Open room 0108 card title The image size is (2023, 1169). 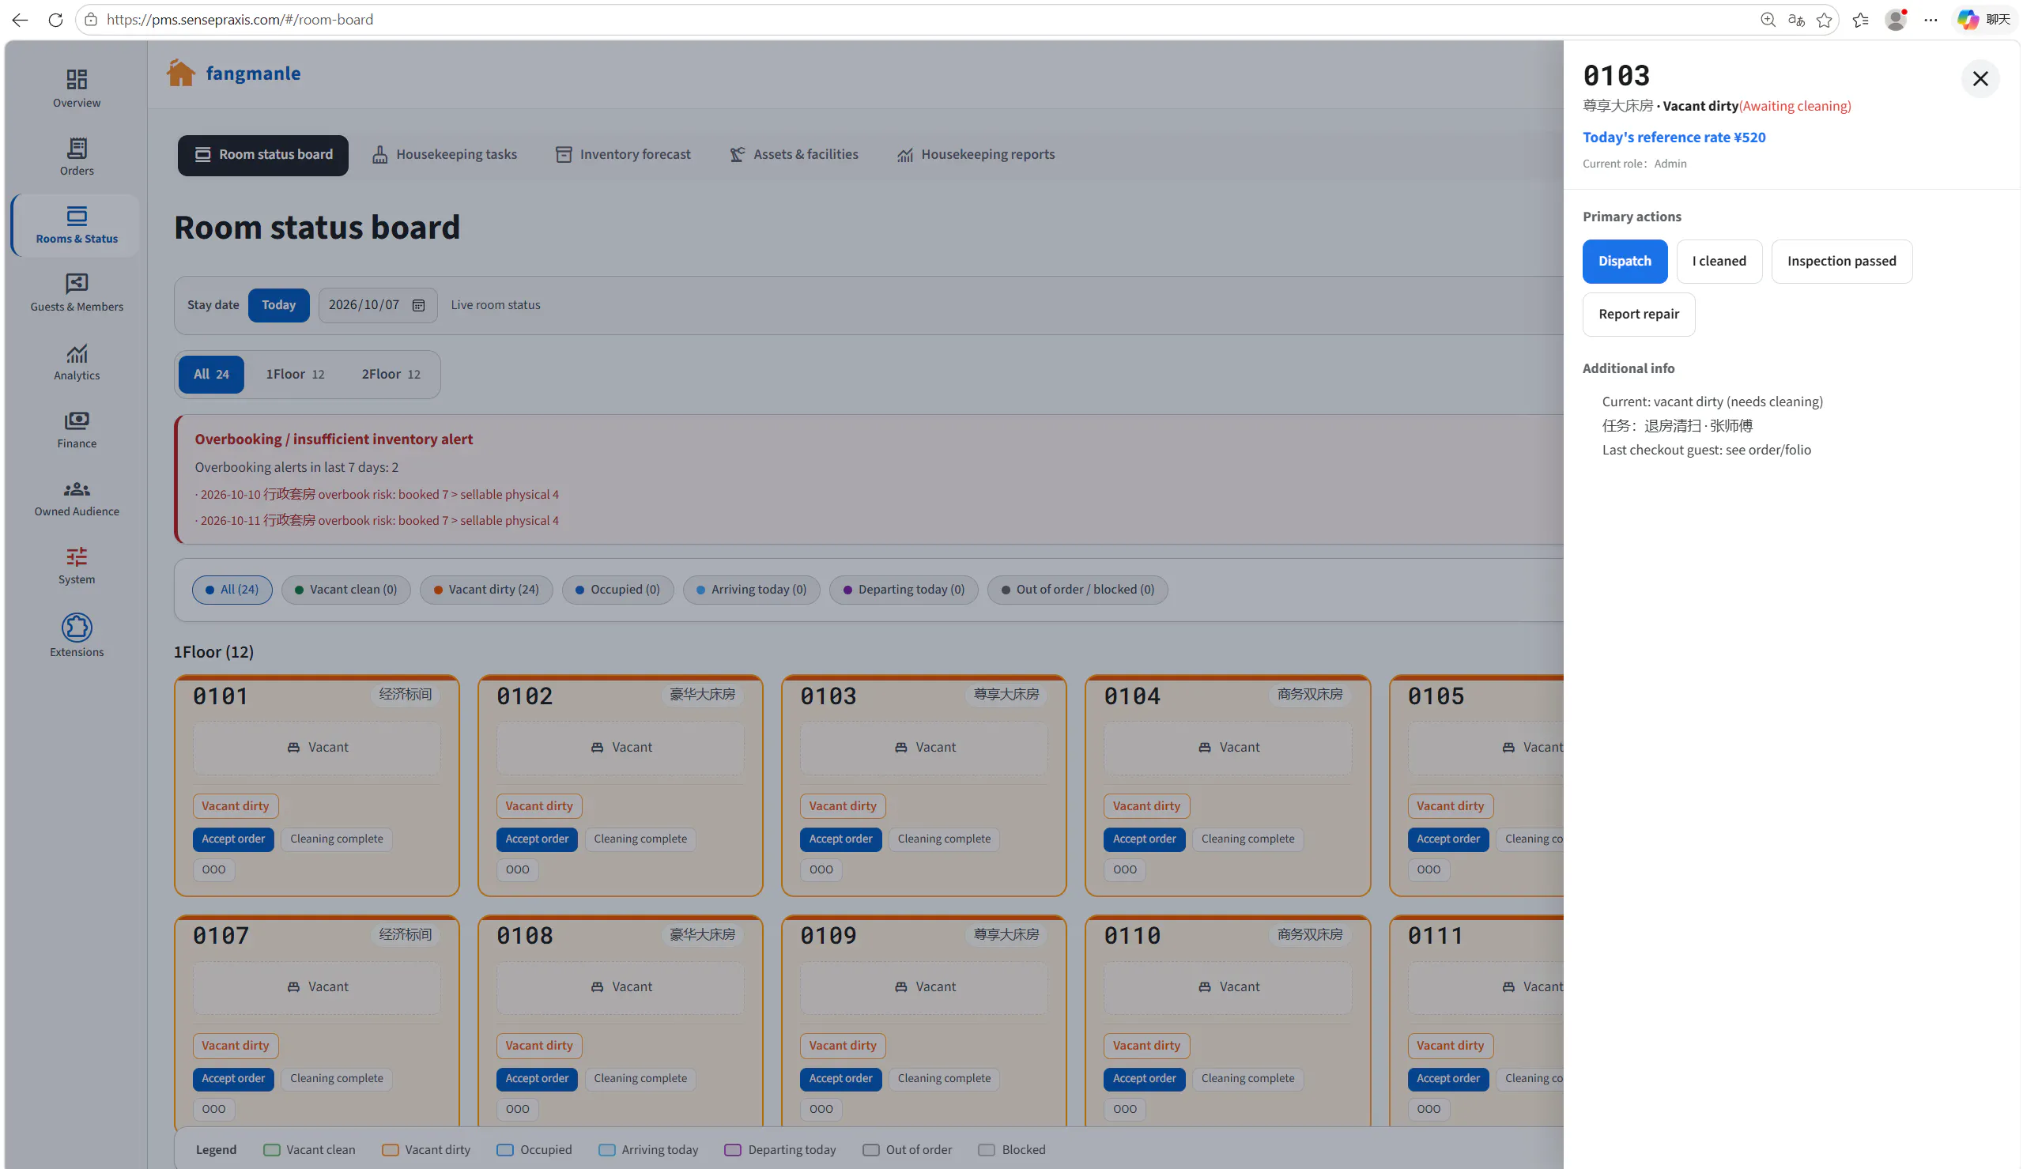pos(524,935)
